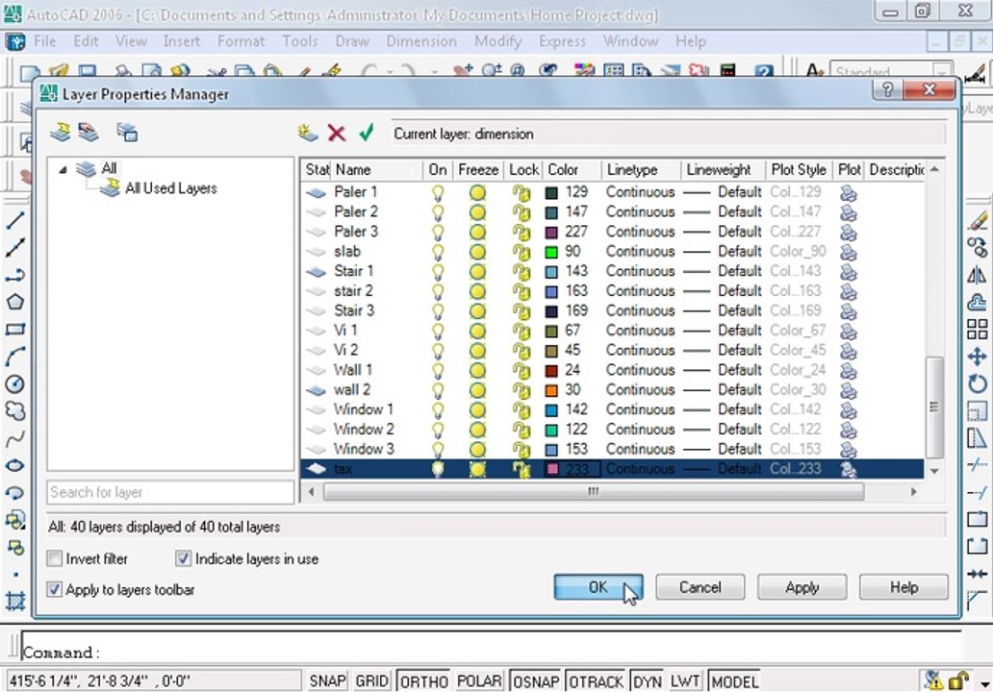Click the green Set Current checkmark icon
The width and height of the screenshot is (993, 692).
pos(366,133)
